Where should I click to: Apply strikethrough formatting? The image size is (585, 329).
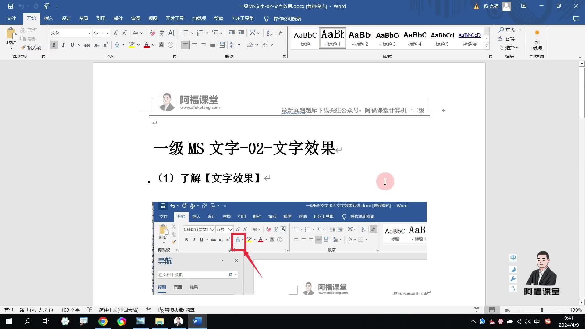point(87,45)
